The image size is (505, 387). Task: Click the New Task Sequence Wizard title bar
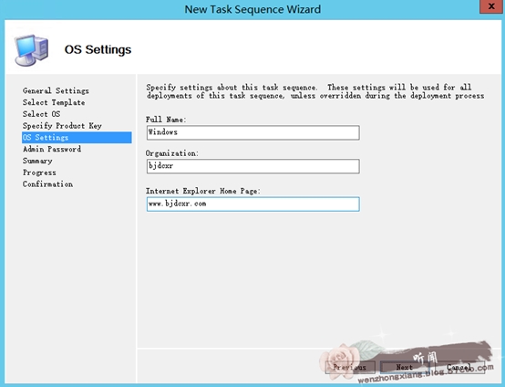pyautogui.click(x=252, y=9)
